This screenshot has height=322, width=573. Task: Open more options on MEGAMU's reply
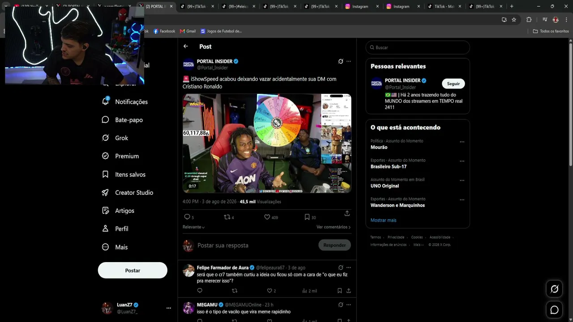click(x=349, y=305)
